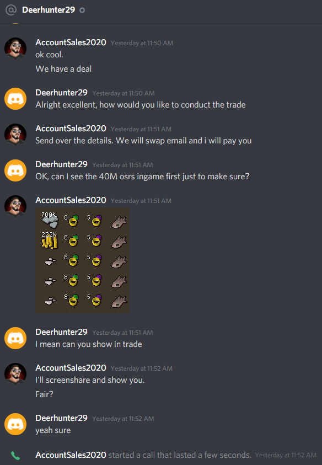Screen dimensions: 322x465
Task: Click the @ mention icon in the header
Action: pyautogui.click(x=11, y=10)
